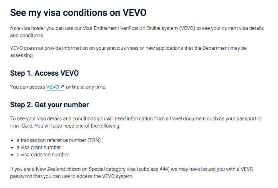Open the VEVO hyperlink in Step 1

55,87
